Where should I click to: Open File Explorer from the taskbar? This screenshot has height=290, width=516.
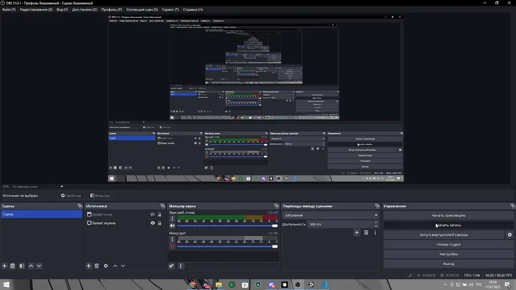point(219,284)
